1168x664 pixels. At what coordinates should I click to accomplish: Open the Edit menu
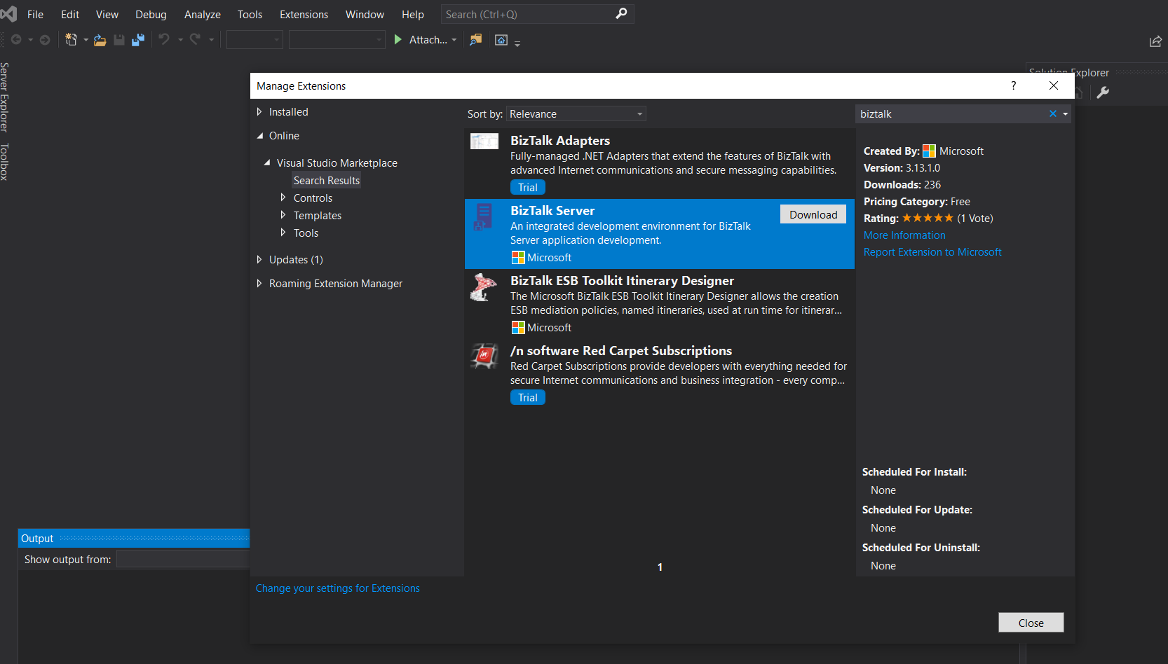70,14
